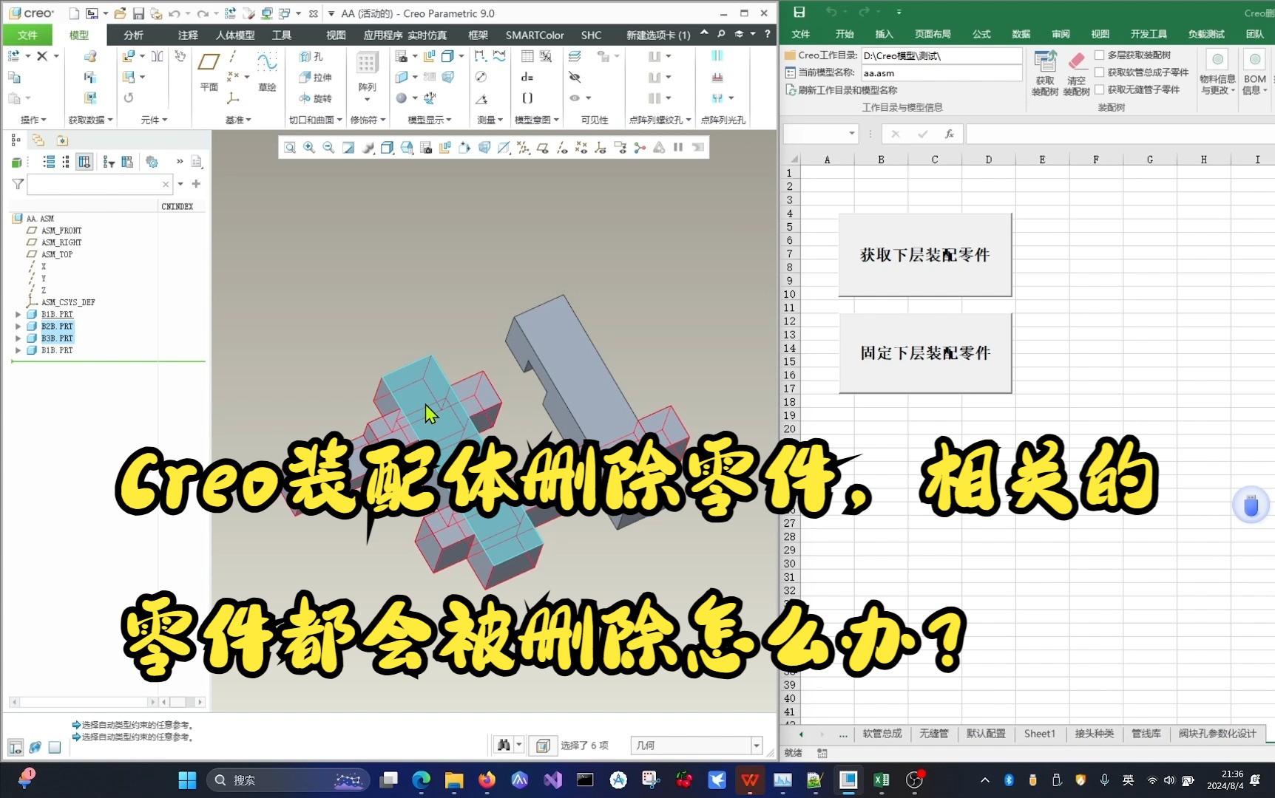Select column B header in Excel
The width and height of the screenshot is (1275, 798).
(881, 160)
